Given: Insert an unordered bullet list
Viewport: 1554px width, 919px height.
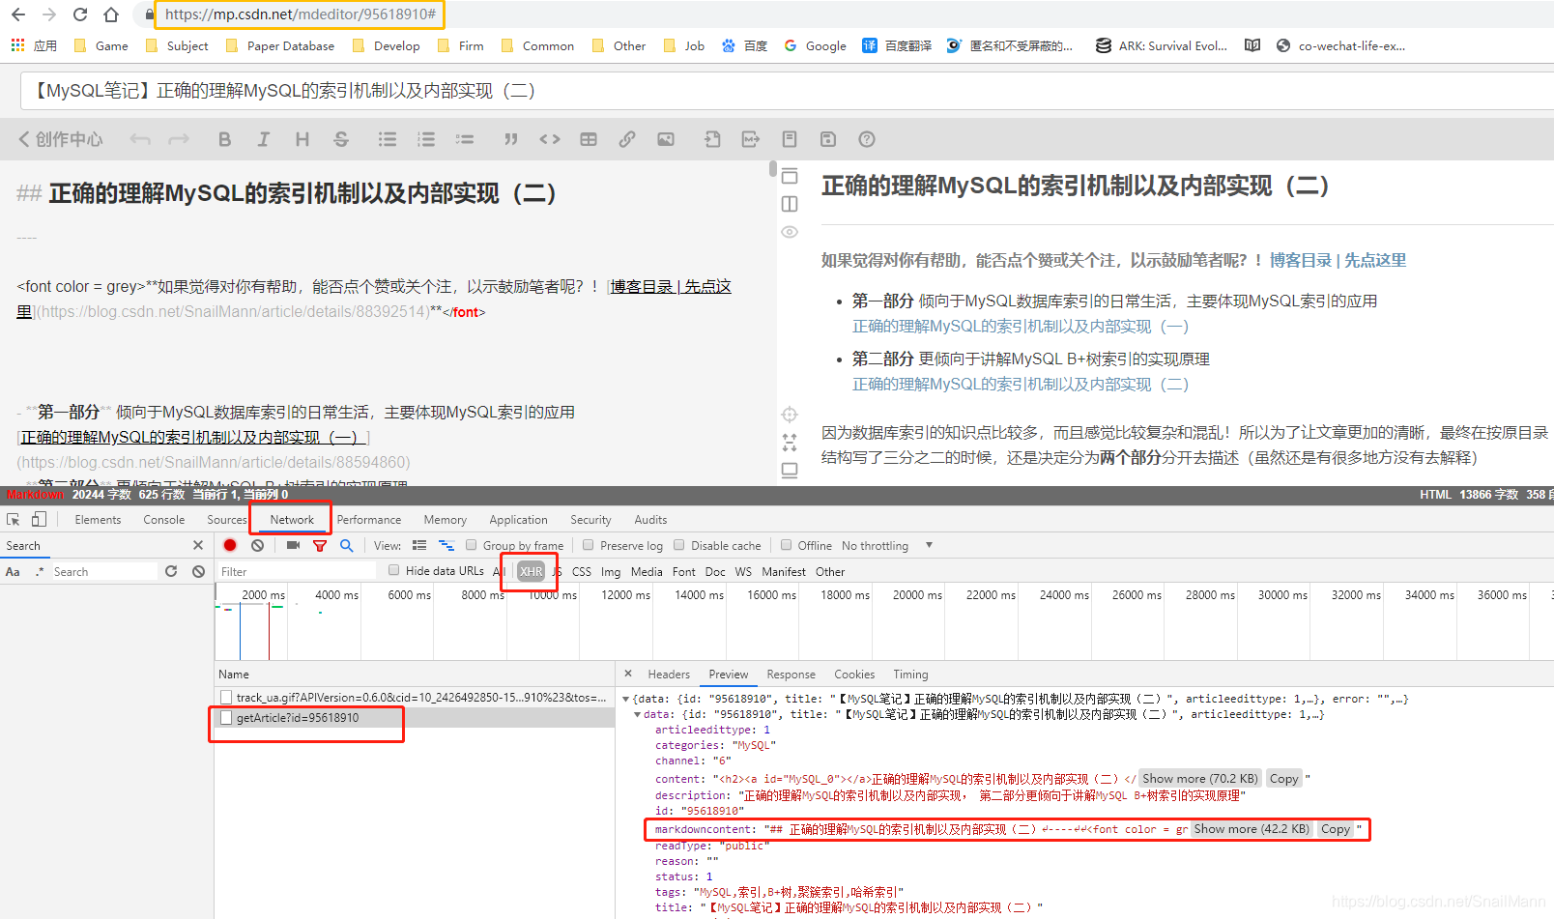Looking at the screenshot, I should (388, 139).
